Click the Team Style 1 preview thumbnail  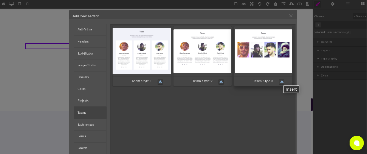[x=142, y=51]
